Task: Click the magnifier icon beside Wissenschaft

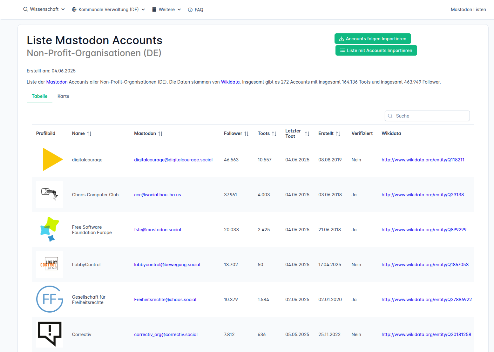Action: (25, 10)
